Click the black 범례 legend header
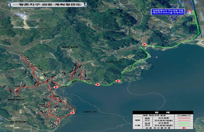204x132 pixels. pos(163,113)
